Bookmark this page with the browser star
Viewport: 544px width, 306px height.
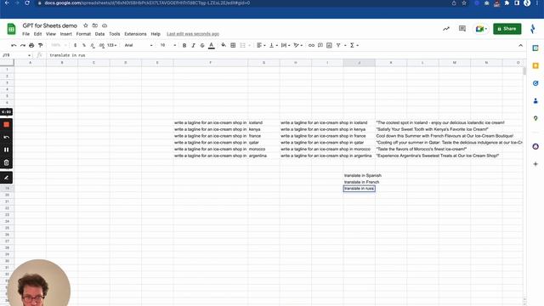click(x=464, y=3)
